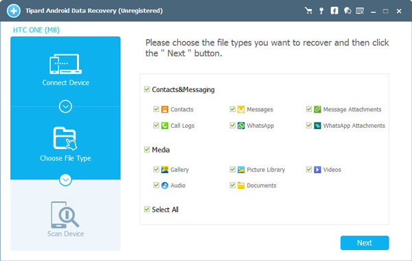The height and width of the screenshot is (261, 412).
Task: Uncheck the WhatsApp checkbox
Action: point(232,125)
